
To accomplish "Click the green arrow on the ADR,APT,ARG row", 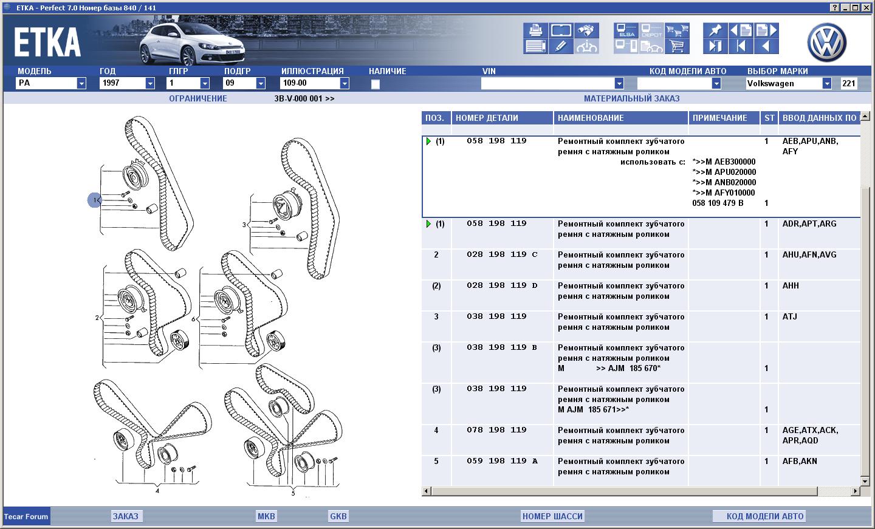I will 428,224.
